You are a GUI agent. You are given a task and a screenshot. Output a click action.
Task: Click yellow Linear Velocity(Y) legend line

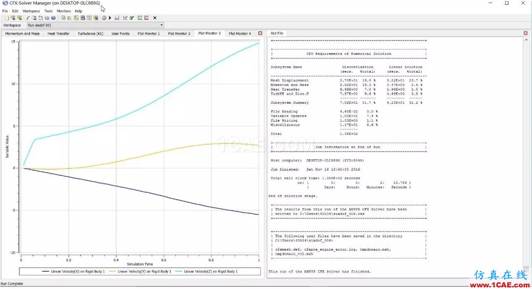coord(112,271)
